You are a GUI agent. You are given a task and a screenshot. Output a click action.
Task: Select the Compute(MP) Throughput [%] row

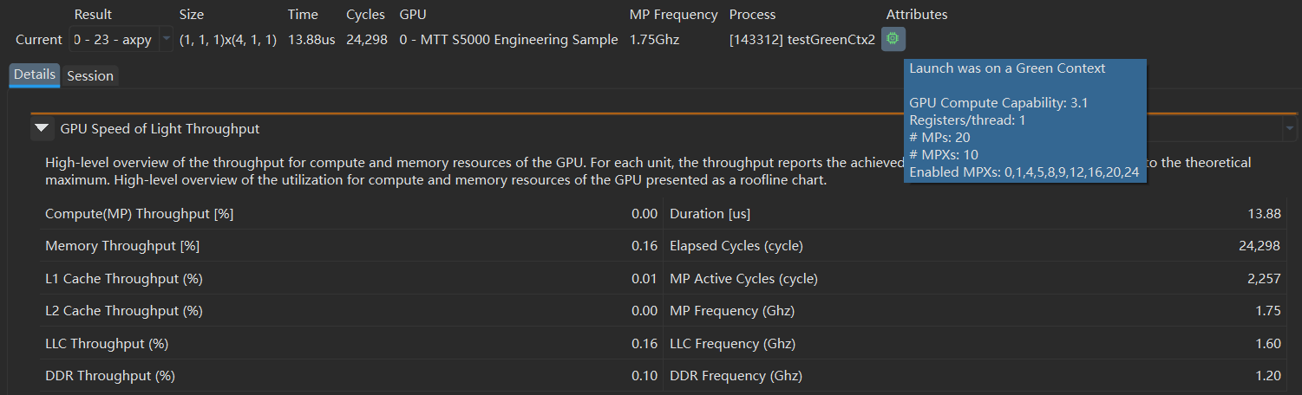pos(351,214)
